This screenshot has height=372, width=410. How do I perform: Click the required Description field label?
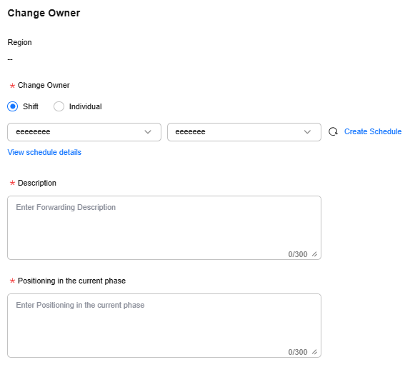(x=37, y=183)
